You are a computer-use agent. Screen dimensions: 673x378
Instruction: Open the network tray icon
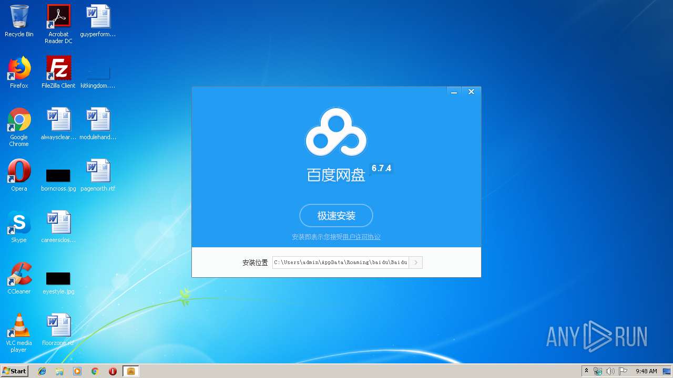click(x=598, y=371)
